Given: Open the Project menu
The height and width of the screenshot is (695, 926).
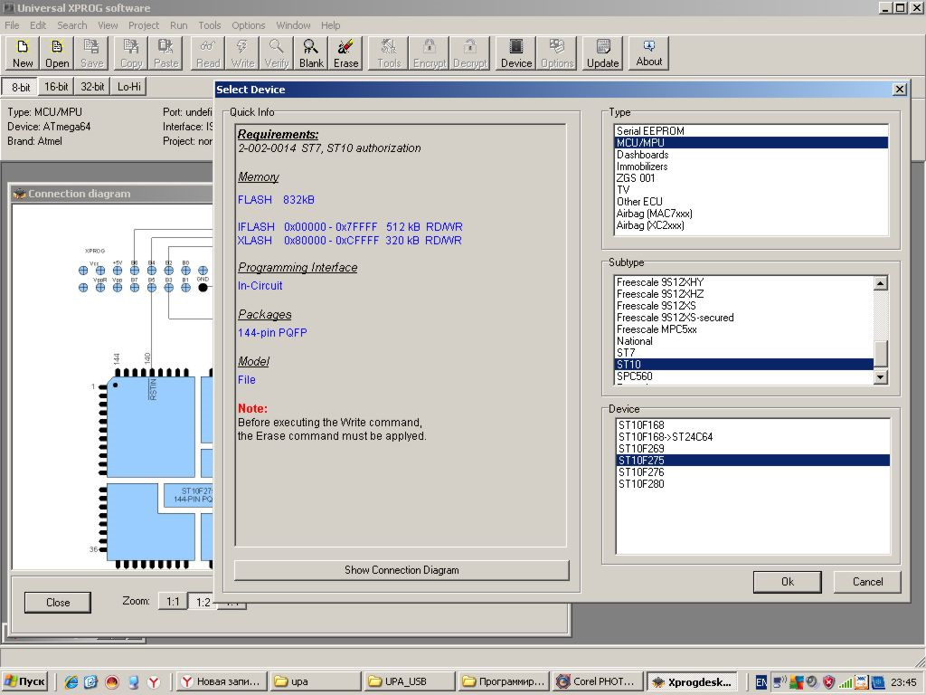Looking at the screenshot, I should 143,25.
